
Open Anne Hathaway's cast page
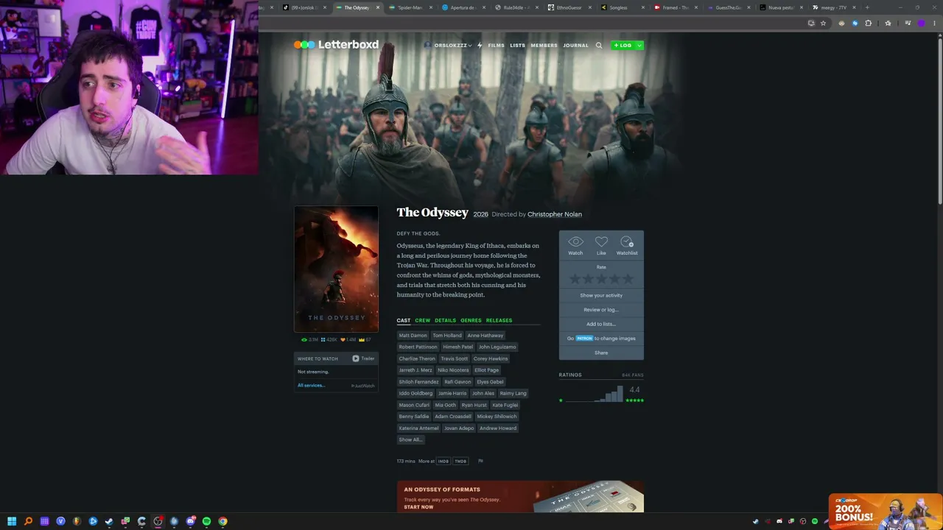point(485,336)
